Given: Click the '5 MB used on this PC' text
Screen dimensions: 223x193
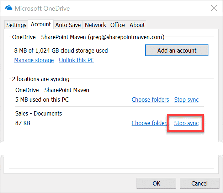Looking at the screenshot, I should tap(42, 100).
